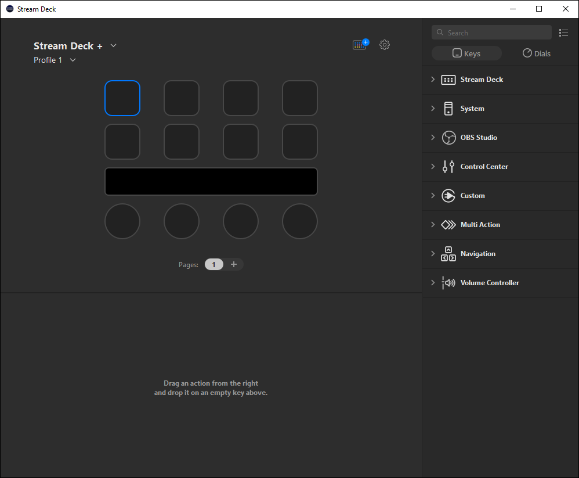This screenshot has width=579, height=478.
Task: Click the Navigation label
Action: click(478, 254)
